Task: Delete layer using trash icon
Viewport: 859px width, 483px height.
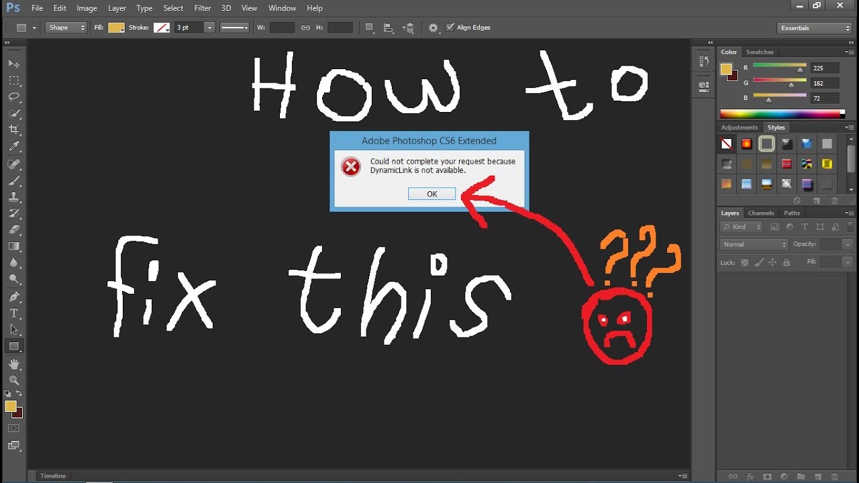Action: 836,476
